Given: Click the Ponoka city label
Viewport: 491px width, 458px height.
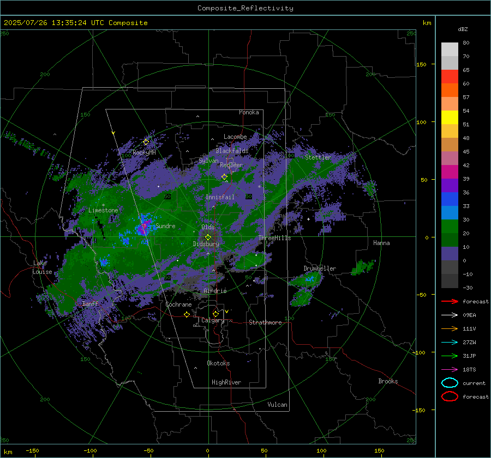Looking at the screenshot, I should point(249,112).
